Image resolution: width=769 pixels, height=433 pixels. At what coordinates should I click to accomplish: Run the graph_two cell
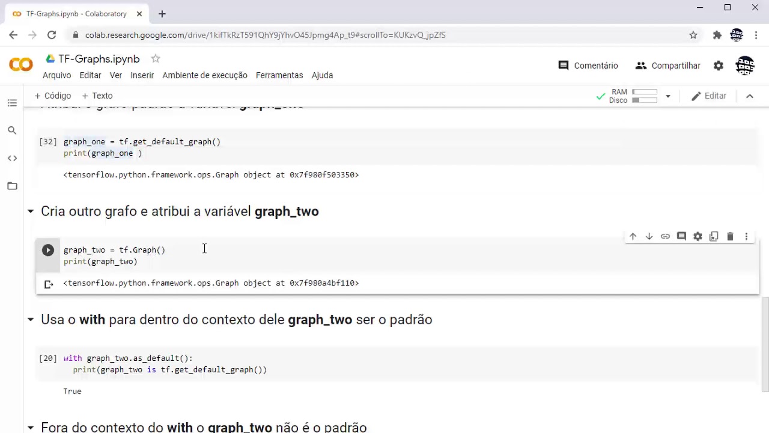click(48, 250)
